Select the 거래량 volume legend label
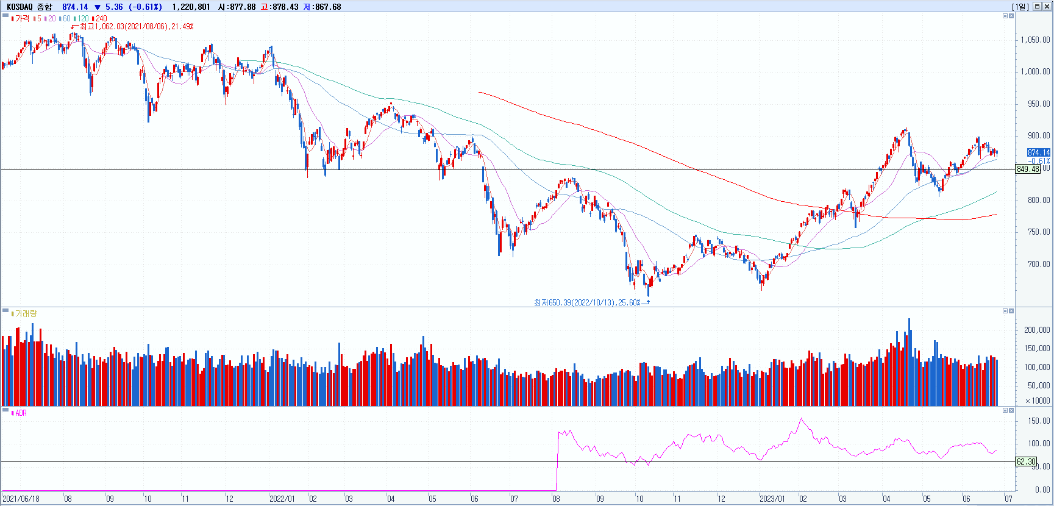Viewport: 1054px width, 506px height. click(24, 313)
